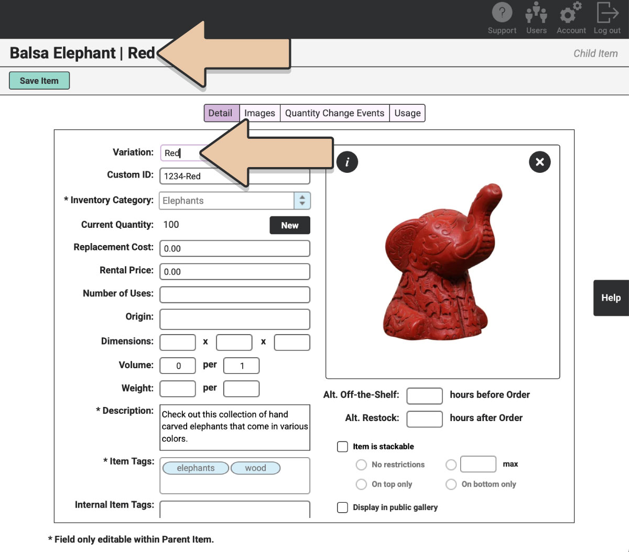The width and height of the screenshot is (629, 552).
Task: Click the Custom ID input field
Action: 235,176
